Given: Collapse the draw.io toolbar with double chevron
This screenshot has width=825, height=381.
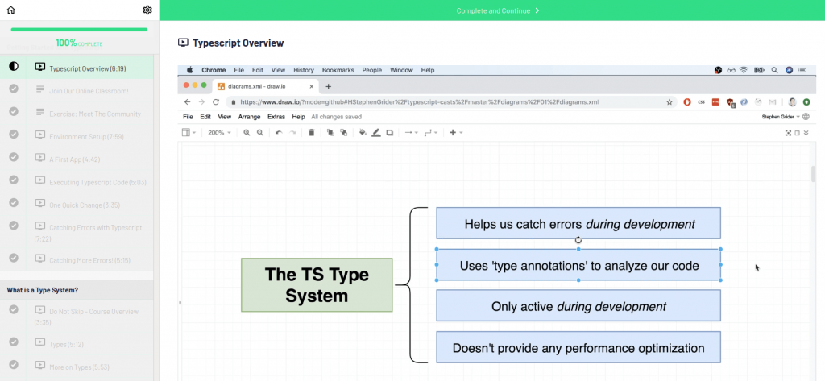Looking at the screenshot, I should tap(806, 133).
